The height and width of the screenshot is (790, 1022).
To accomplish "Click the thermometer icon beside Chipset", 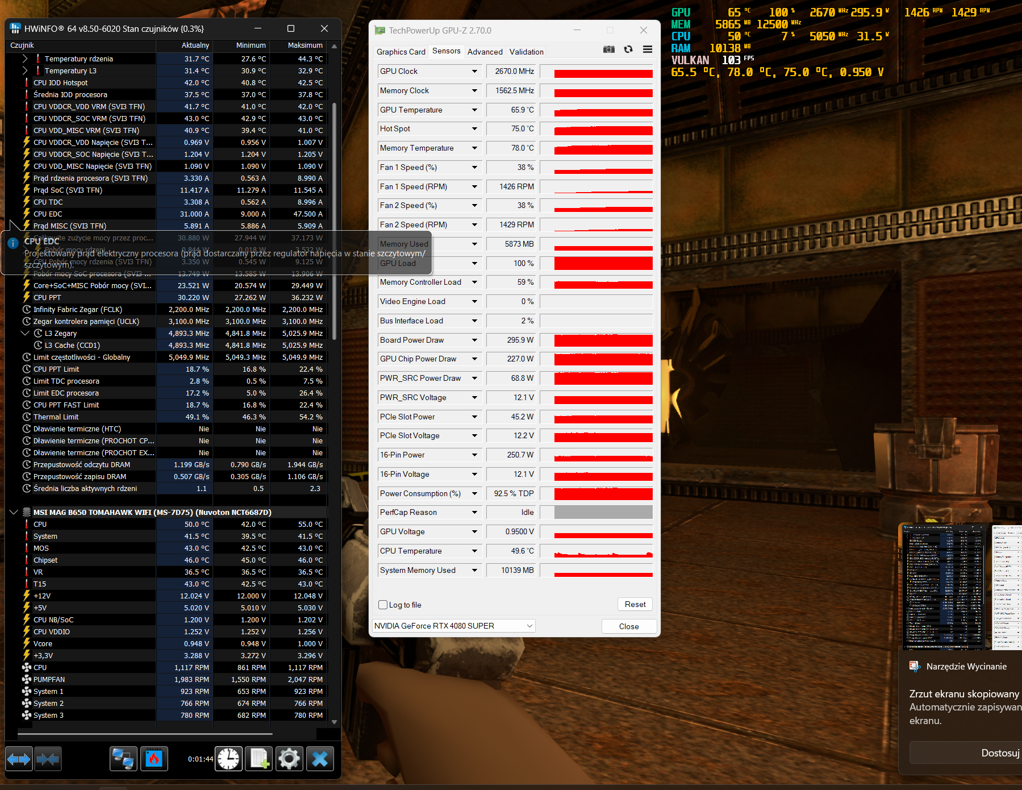I will pyautogui.click(x=27, y=560).
